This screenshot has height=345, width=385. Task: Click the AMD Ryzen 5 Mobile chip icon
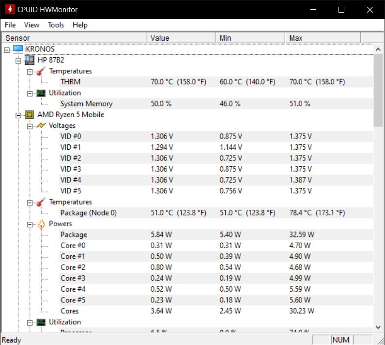coord(30,115)
